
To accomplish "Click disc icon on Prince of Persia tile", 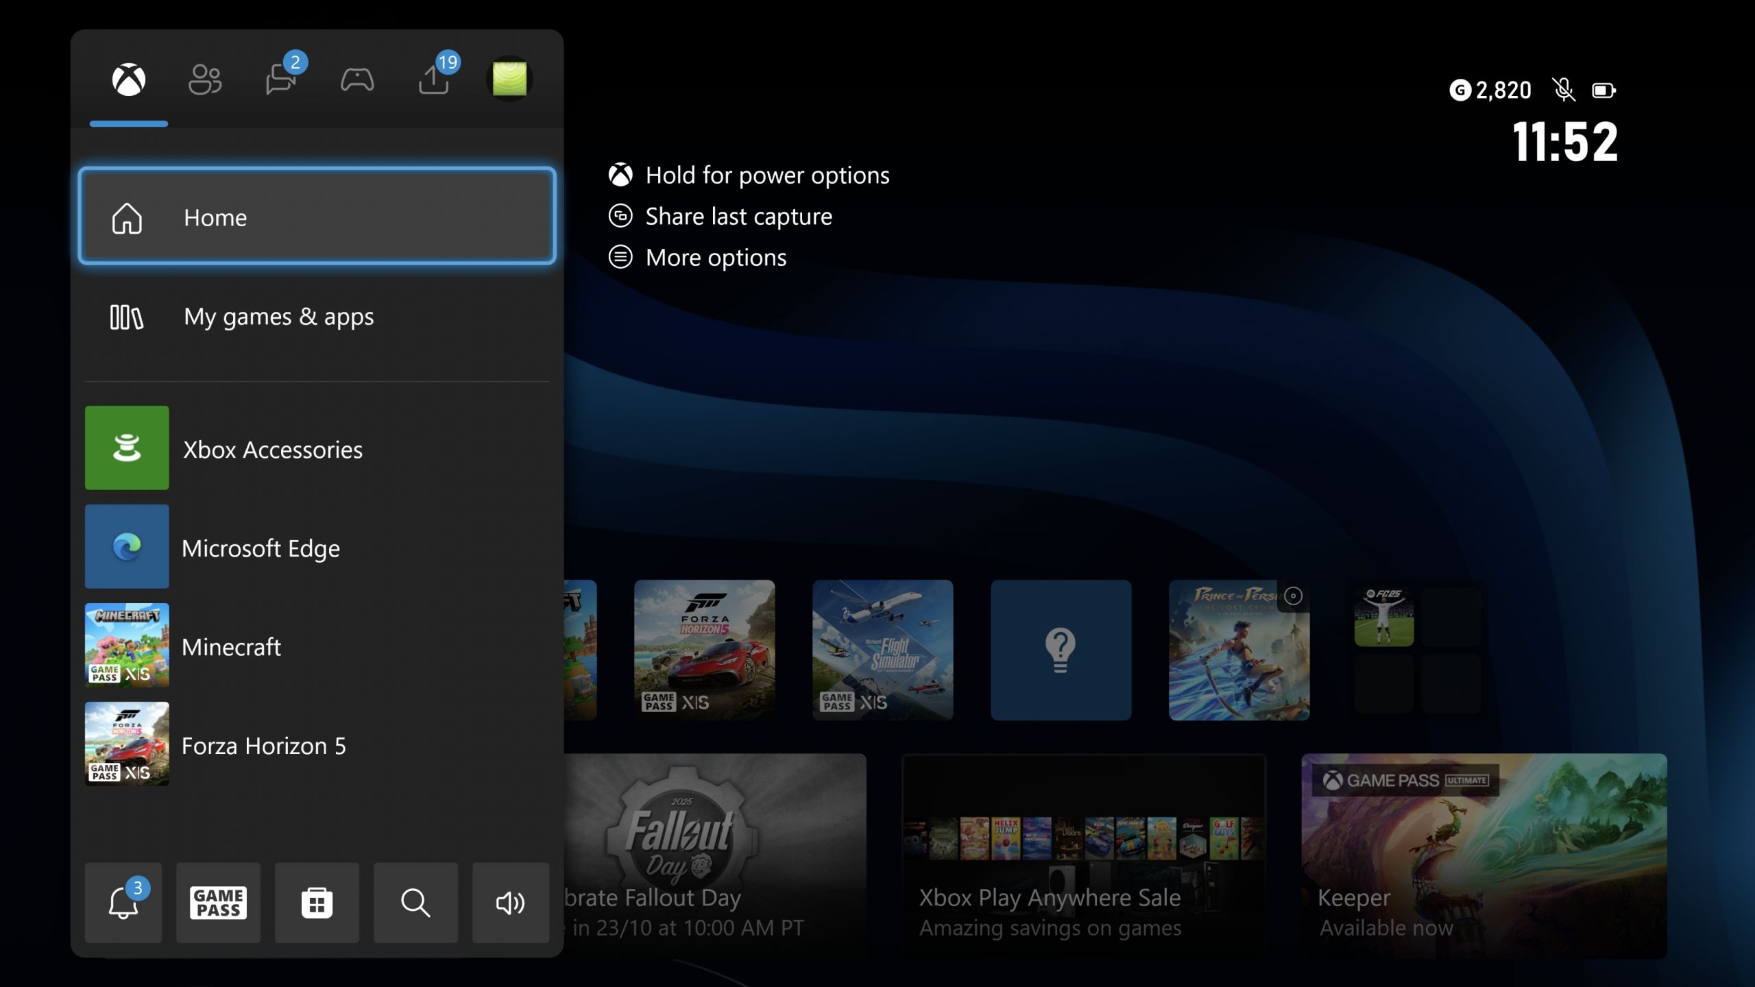I will point(1293,596).
